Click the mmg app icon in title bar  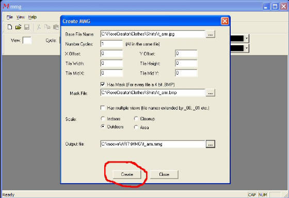pos(6,7)
